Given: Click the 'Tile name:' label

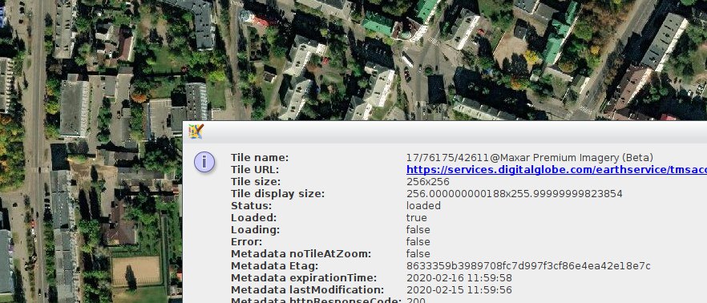Looking at the screenshot, I should point(259,158).
